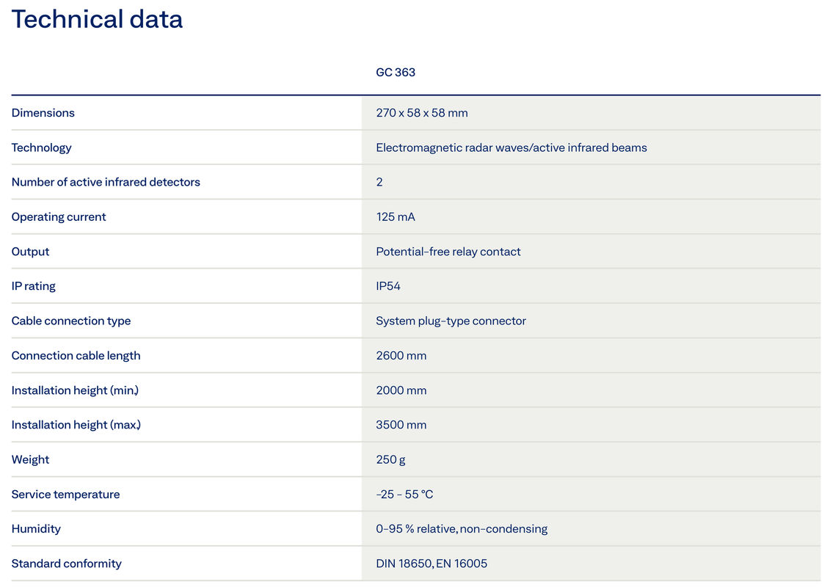Viewport: 830px width, 587px height.
Task: Click the 'Technical data' heading
Action: 97,20
